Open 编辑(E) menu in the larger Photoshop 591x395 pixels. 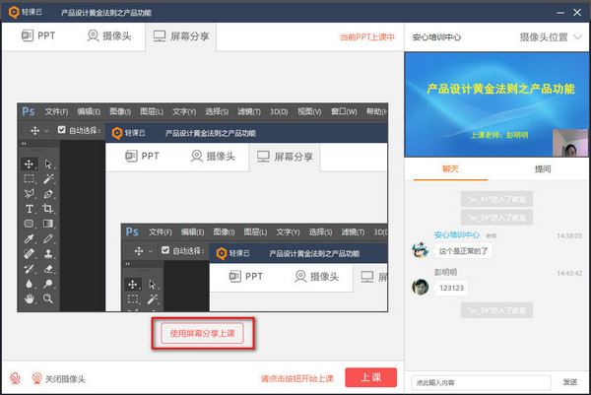89,111
